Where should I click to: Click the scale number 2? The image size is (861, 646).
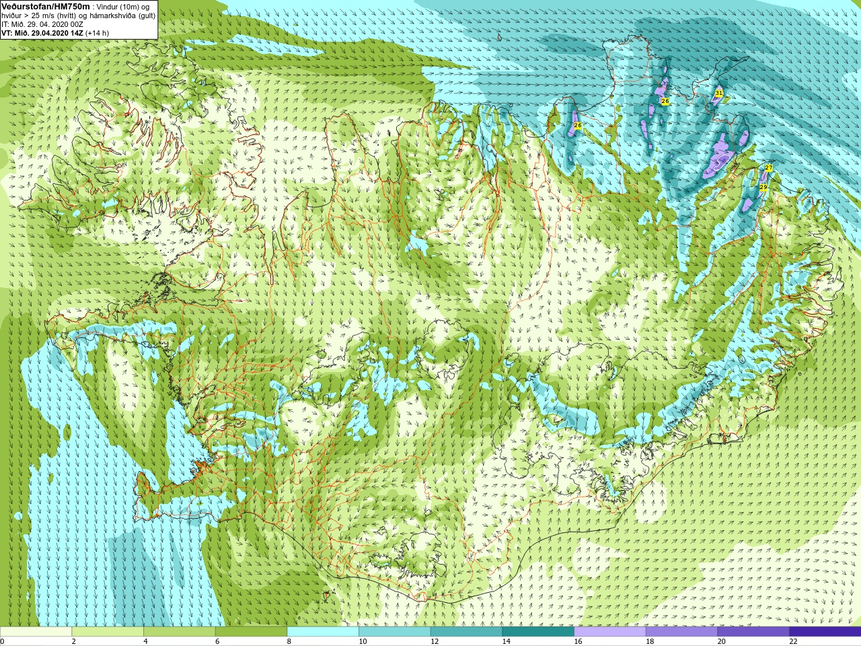(73, 641)
